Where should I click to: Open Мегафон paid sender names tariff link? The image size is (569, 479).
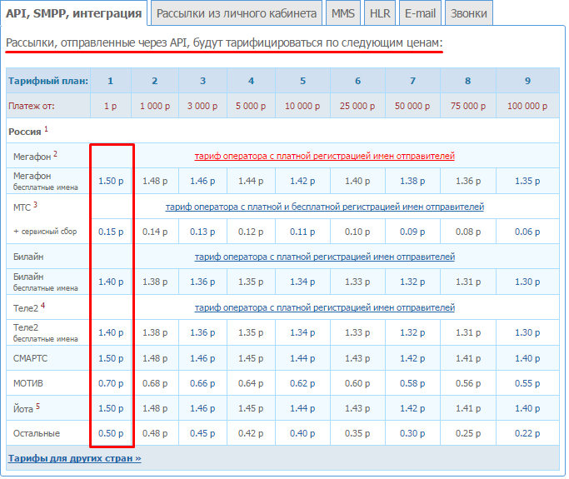pyautogui.click(x=324, y=156)
